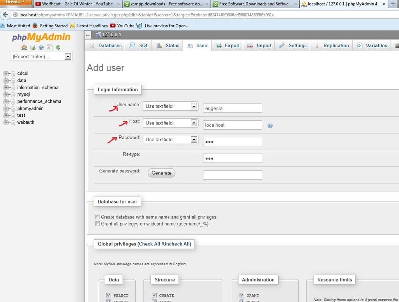Close the Wolfheart YouTube browser tab
The width and height of the screenshot is (399, 302).
pyautogui.click(x=118, y=4)
